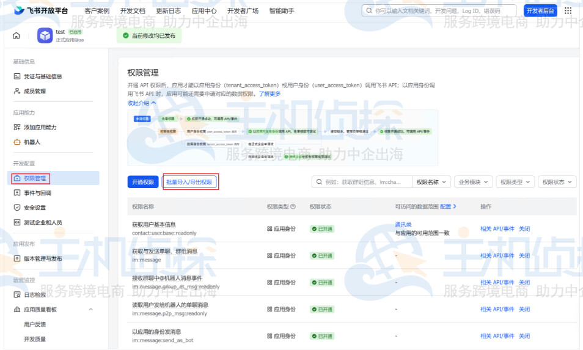Open 机器人 in the sidebar
Viewport: 583px width, 350px height.
coord(32,142)
